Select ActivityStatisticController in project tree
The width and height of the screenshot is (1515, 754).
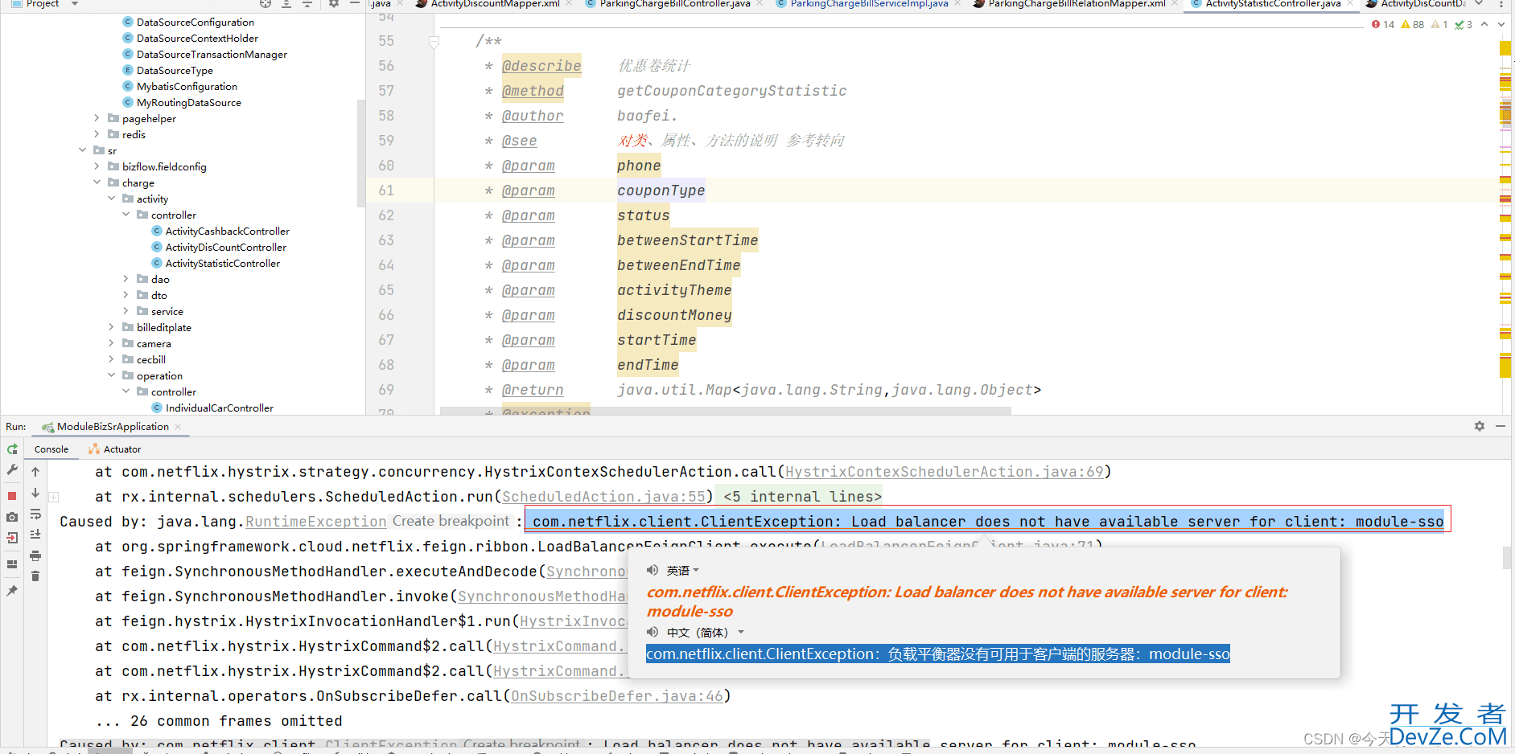point(222,264)
